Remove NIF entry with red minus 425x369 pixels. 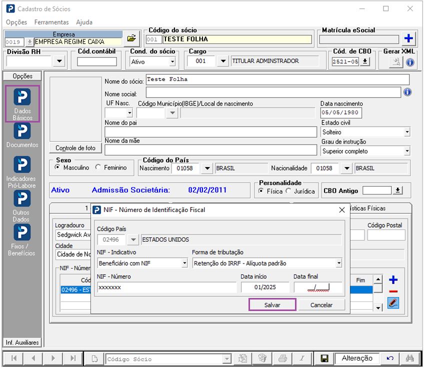coord(393,291)
